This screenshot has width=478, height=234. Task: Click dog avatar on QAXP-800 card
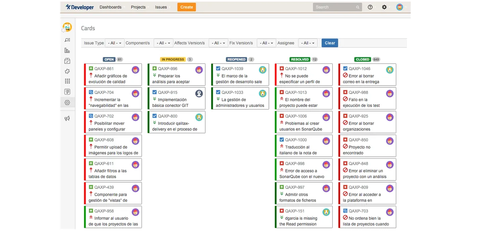[199, 117]
